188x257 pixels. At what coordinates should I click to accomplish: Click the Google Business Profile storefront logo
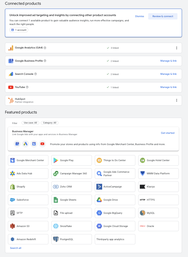(11, 61)
